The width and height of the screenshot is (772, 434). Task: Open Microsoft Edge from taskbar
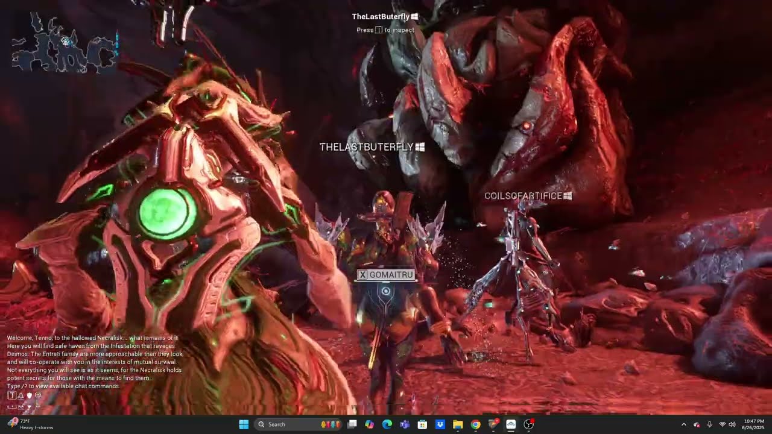(387, 424)
